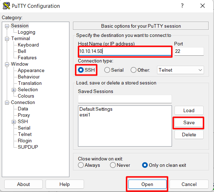
Task: Click the Open button
Action: [x=147, y=184]
